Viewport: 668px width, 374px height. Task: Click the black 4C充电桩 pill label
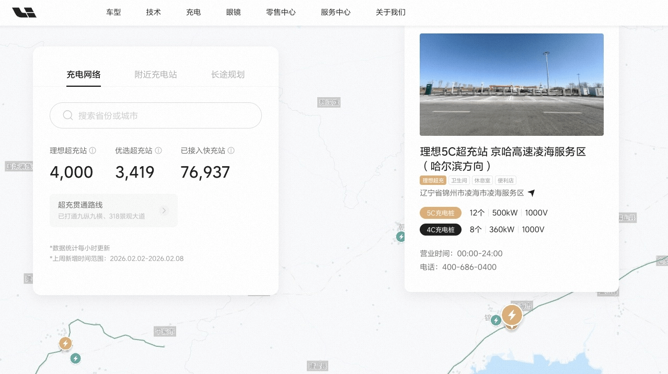coord(440,230)
